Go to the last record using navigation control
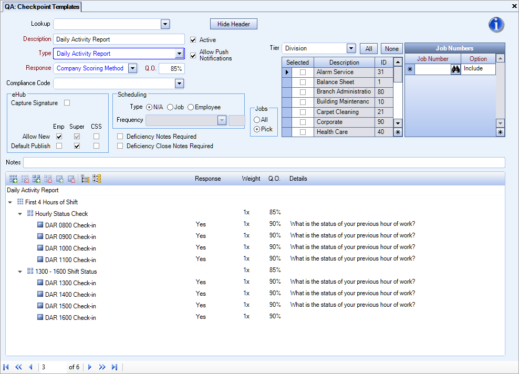519x374 pixels. pos(115,367)
